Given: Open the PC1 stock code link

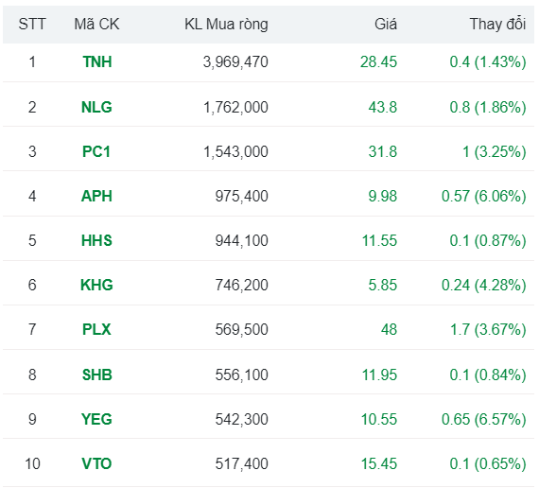Looking at the screenshot, I should click(96, 151).
